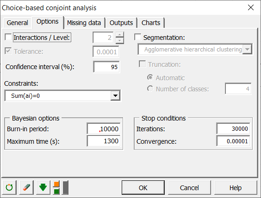This screenshot has width=261, height=198.
Task: Click the Number of classes value field
Action: point(238,89)
